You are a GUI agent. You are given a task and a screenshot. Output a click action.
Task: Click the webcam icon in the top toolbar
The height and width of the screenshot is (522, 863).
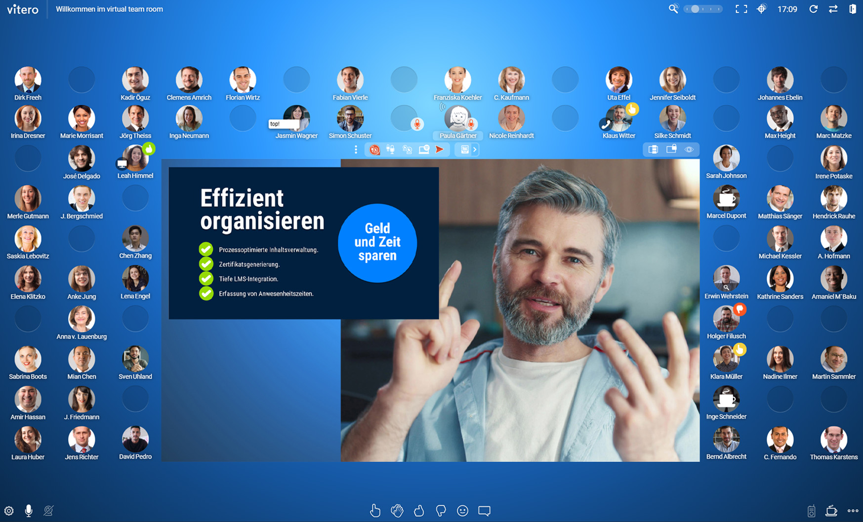407,149
